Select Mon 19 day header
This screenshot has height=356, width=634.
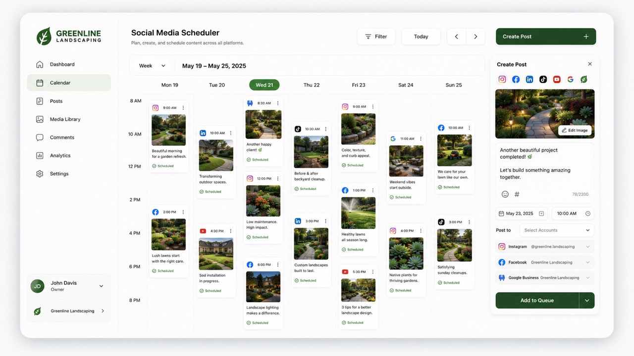(170, 85)
